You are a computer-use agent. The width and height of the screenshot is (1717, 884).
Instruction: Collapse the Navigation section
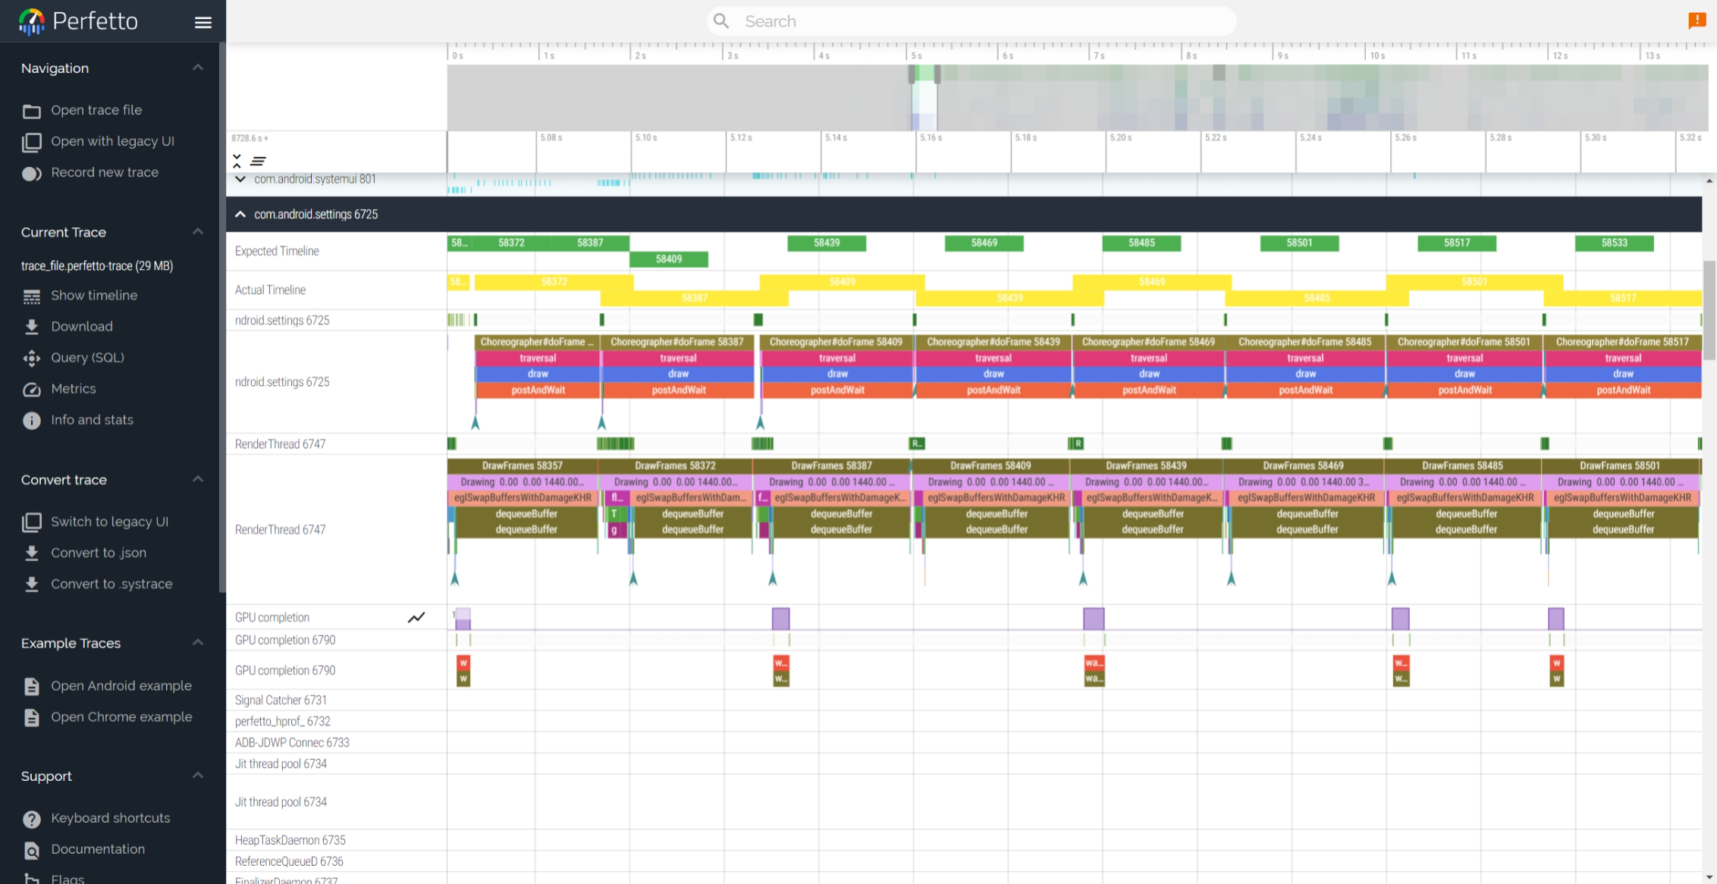[198, 67]
